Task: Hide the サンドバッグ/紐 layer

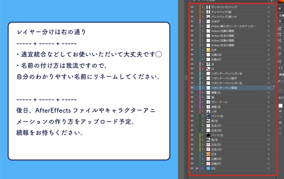Action: pyautogui.click(x=192, y=12)
